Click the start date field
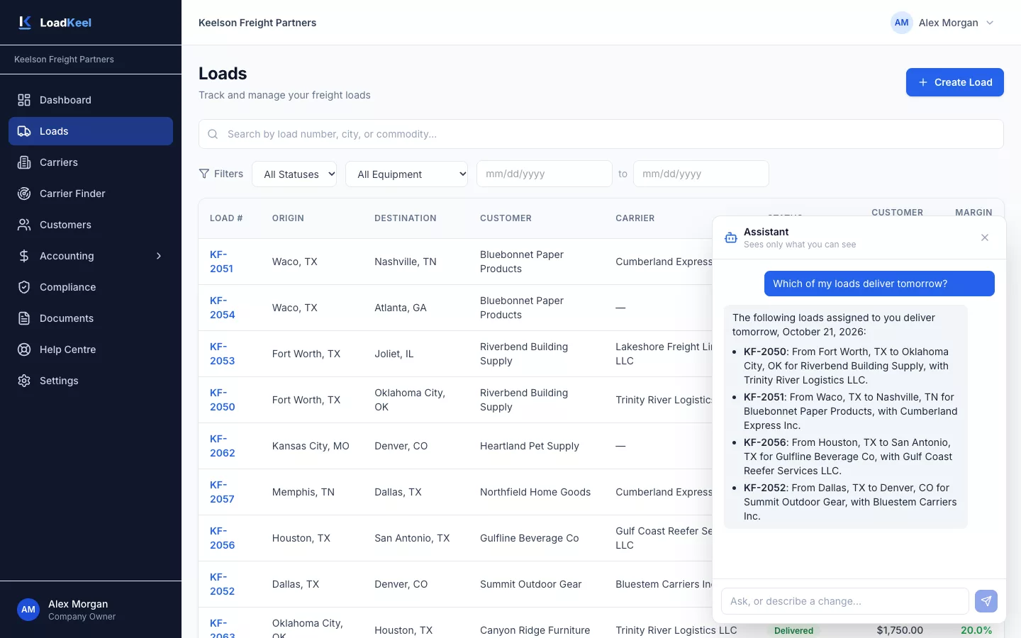 [x=545, y=174]
